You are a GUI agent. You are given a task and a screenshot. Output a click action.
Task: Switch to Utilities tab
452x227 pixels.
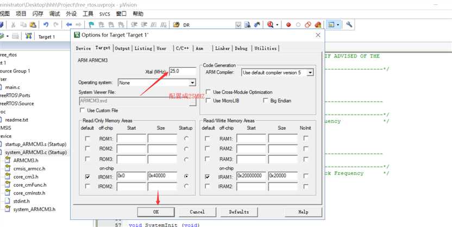click(266, 48)
